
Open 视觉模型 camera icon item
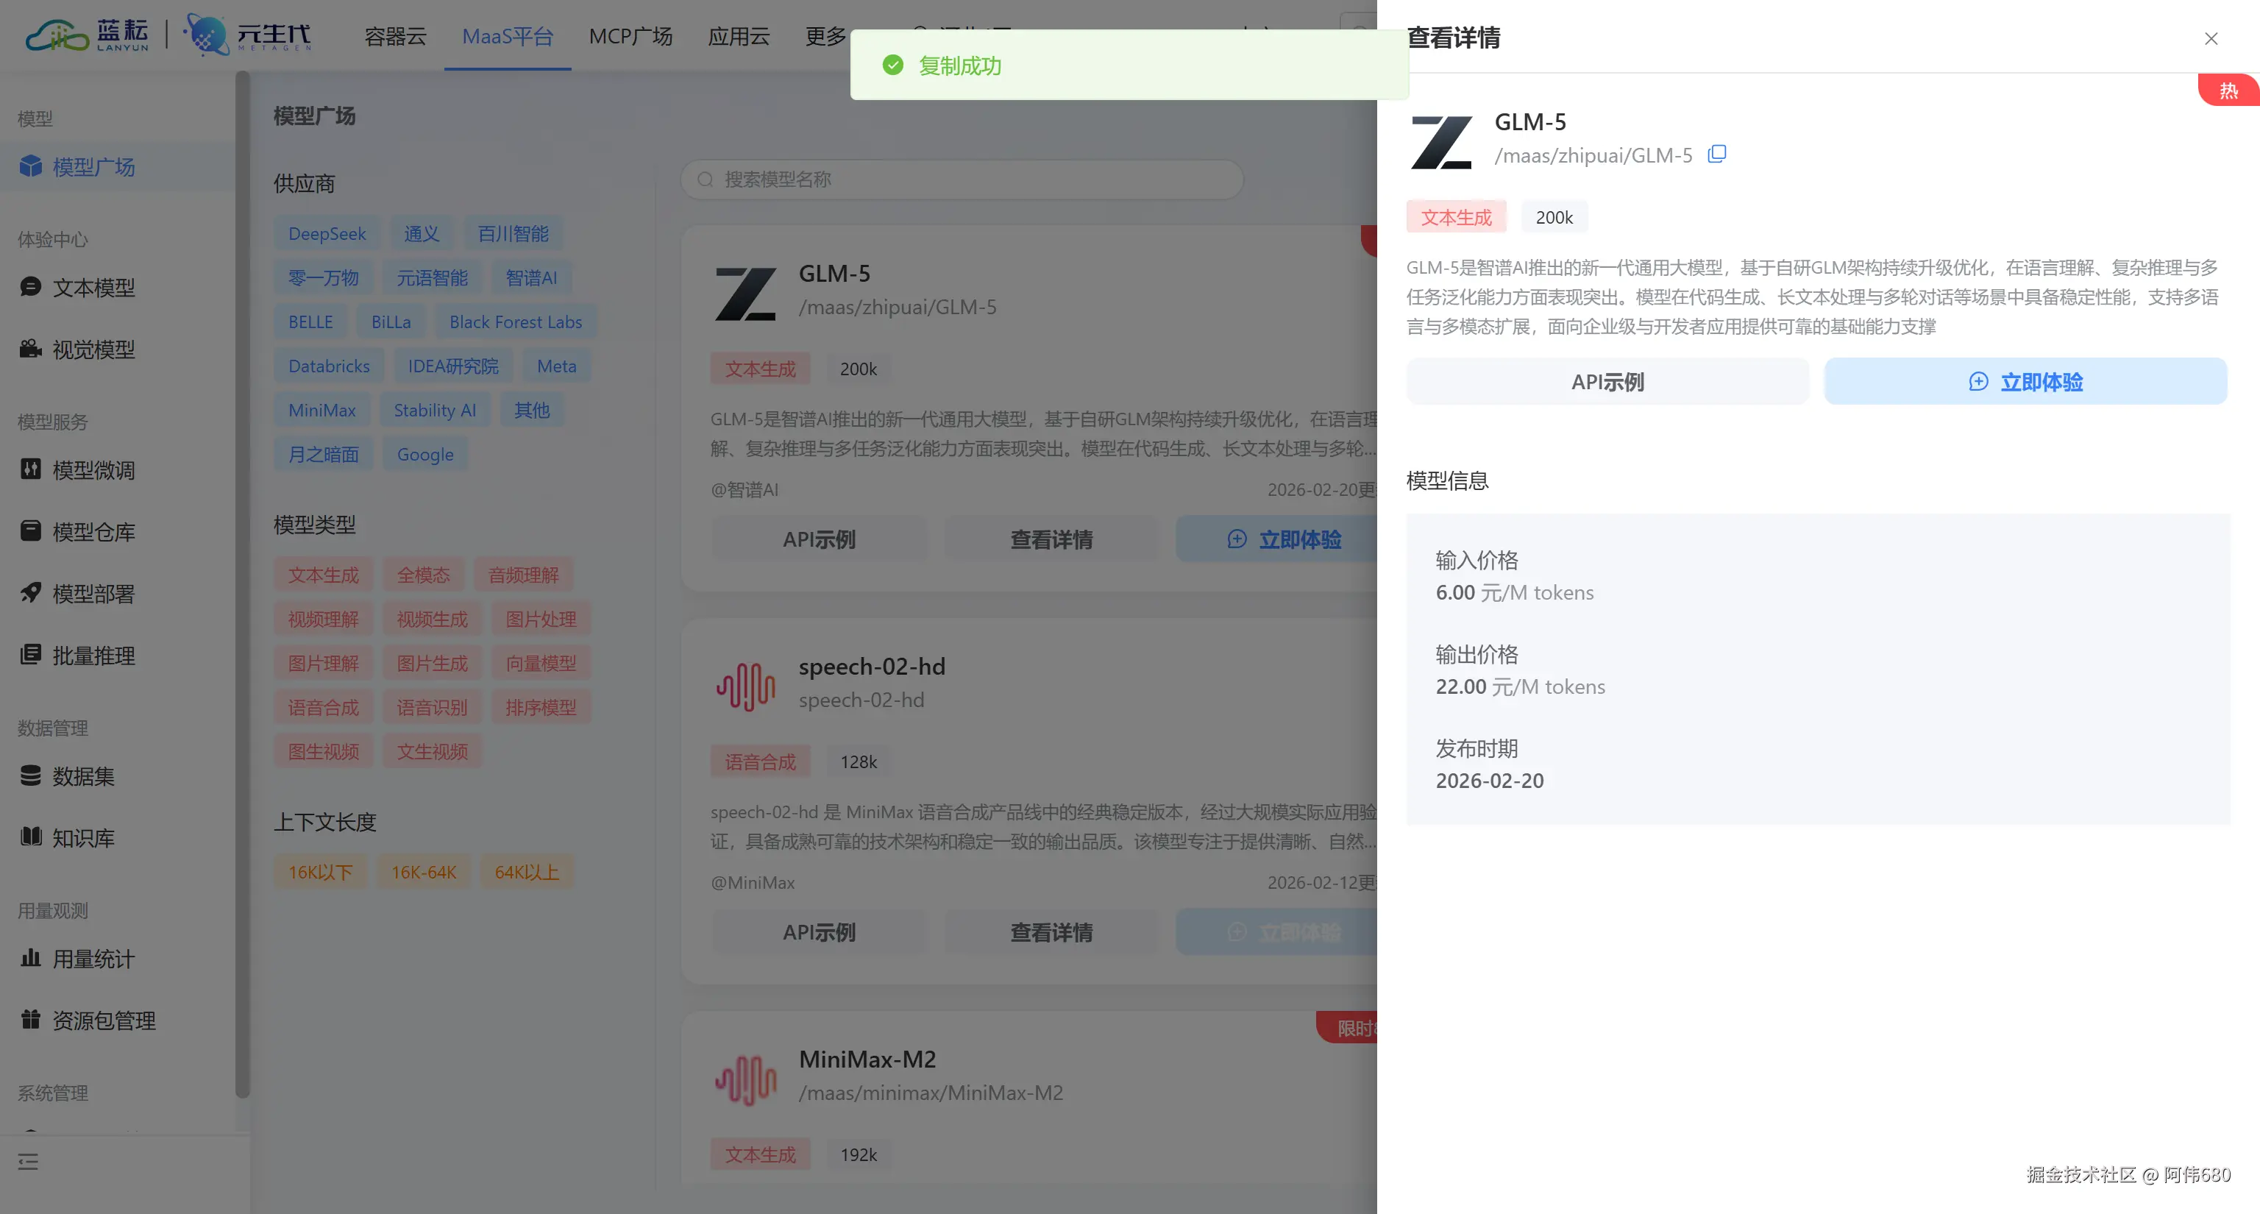click(x=31, y=349)
